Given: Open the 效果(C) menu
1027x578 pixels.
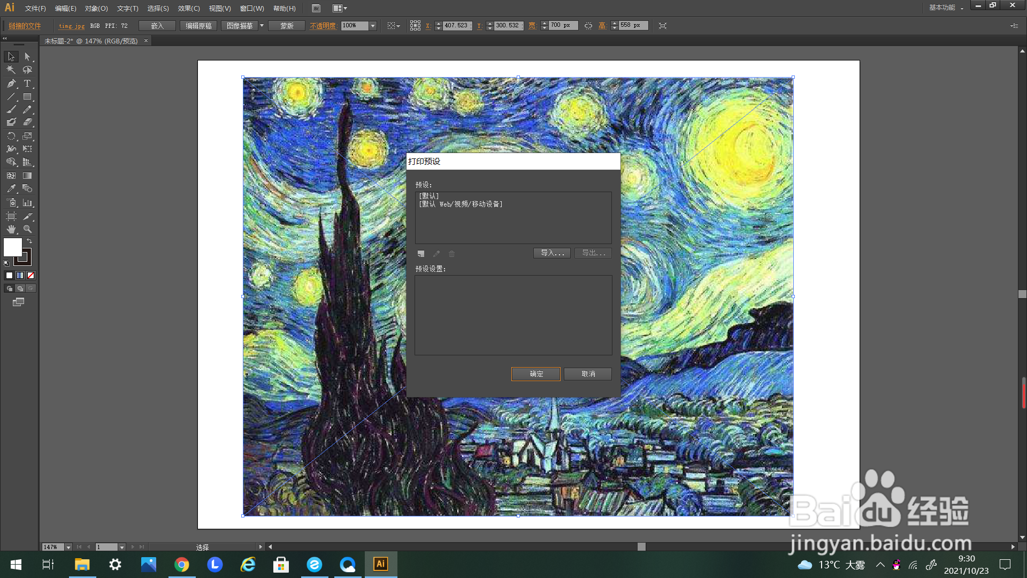Looking at the screenshot, I should [x=189, y=8].
